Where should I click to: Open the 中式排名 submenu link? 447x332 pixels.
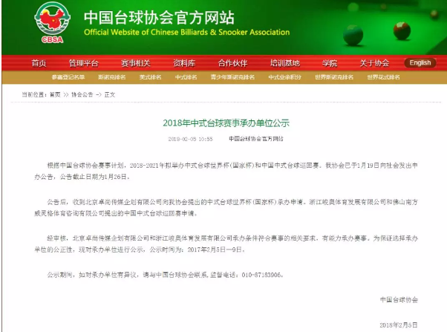tap(186, 77)
